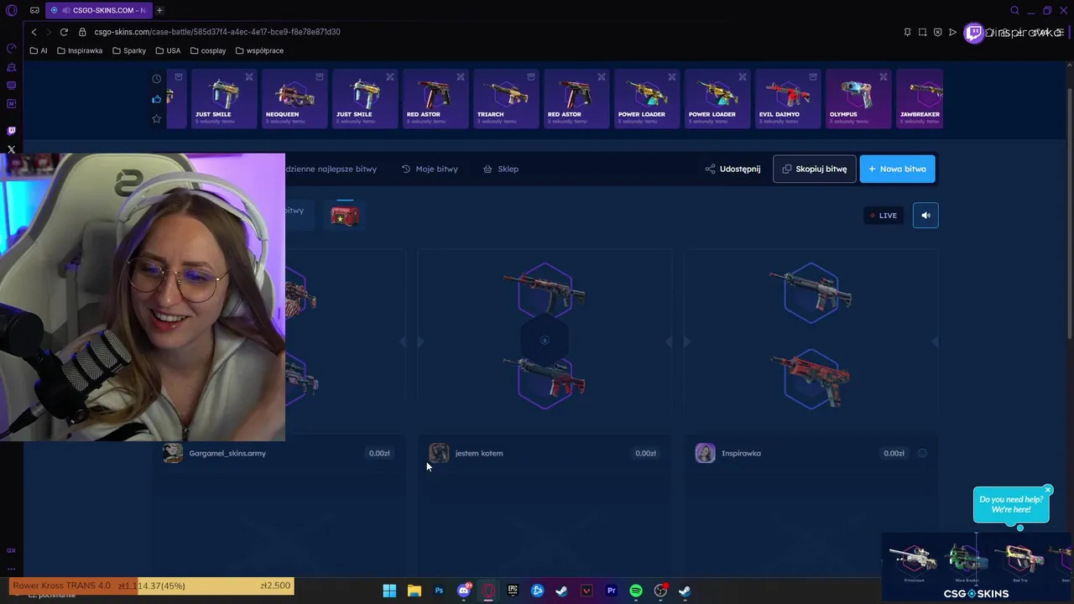Open the Sklep tab
This screenshot has width=1074, height=604.
[x=501, y=169]
